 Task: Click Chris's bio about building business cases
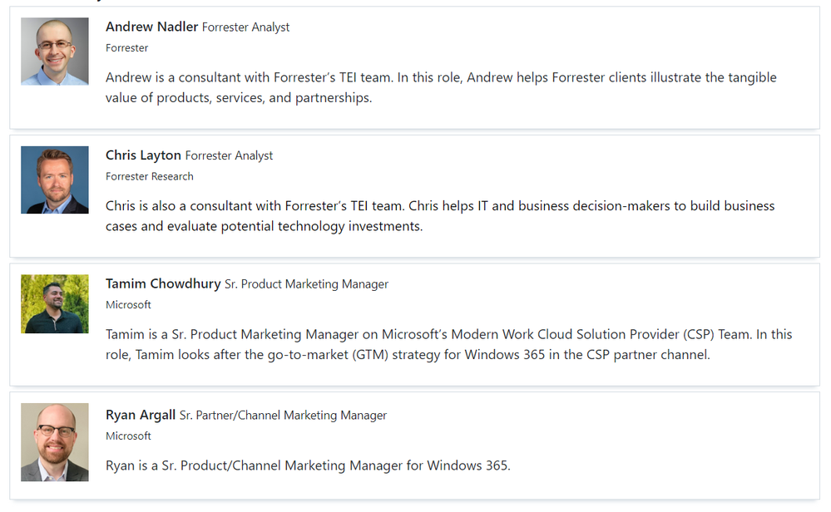click(x=440, y=216)
